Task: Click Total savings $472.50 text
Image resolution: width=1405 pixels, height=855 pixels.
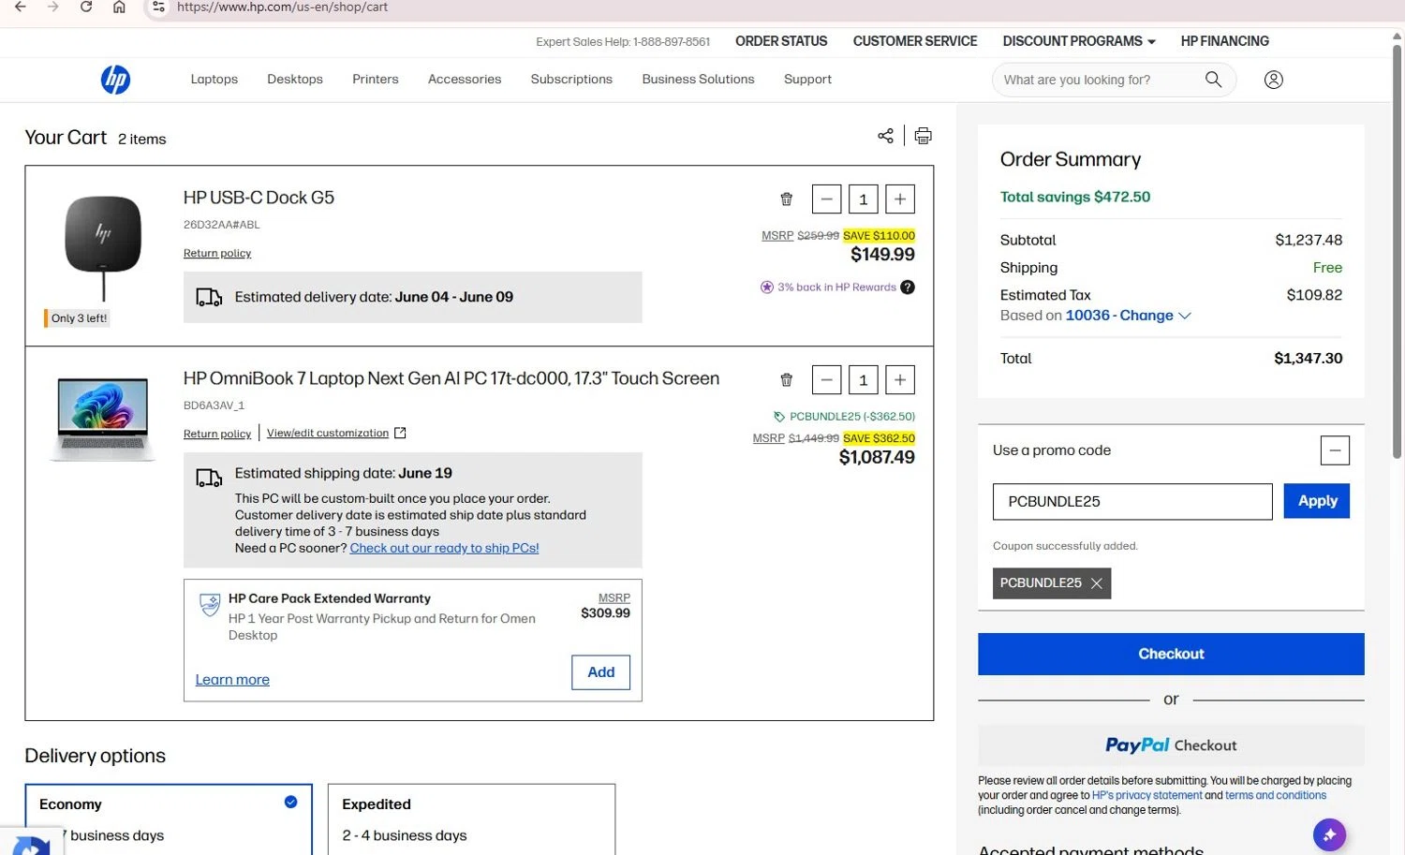Action: (x=1074, y=197)
